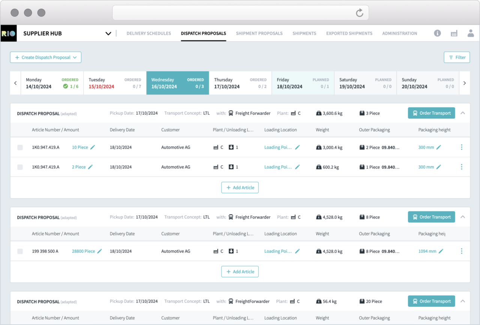Click the 2 Piece amount link

79,167
